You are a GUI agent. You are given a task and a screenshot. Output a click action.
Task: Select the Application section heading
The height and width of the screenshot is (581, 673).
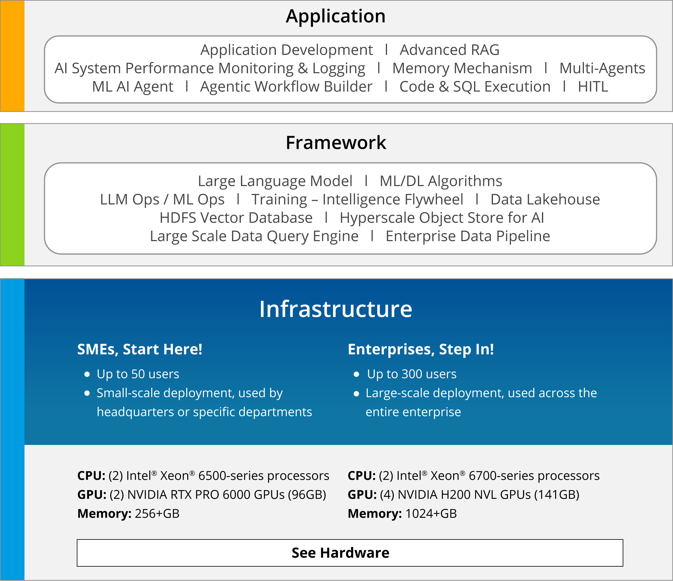tap(336, 16)
